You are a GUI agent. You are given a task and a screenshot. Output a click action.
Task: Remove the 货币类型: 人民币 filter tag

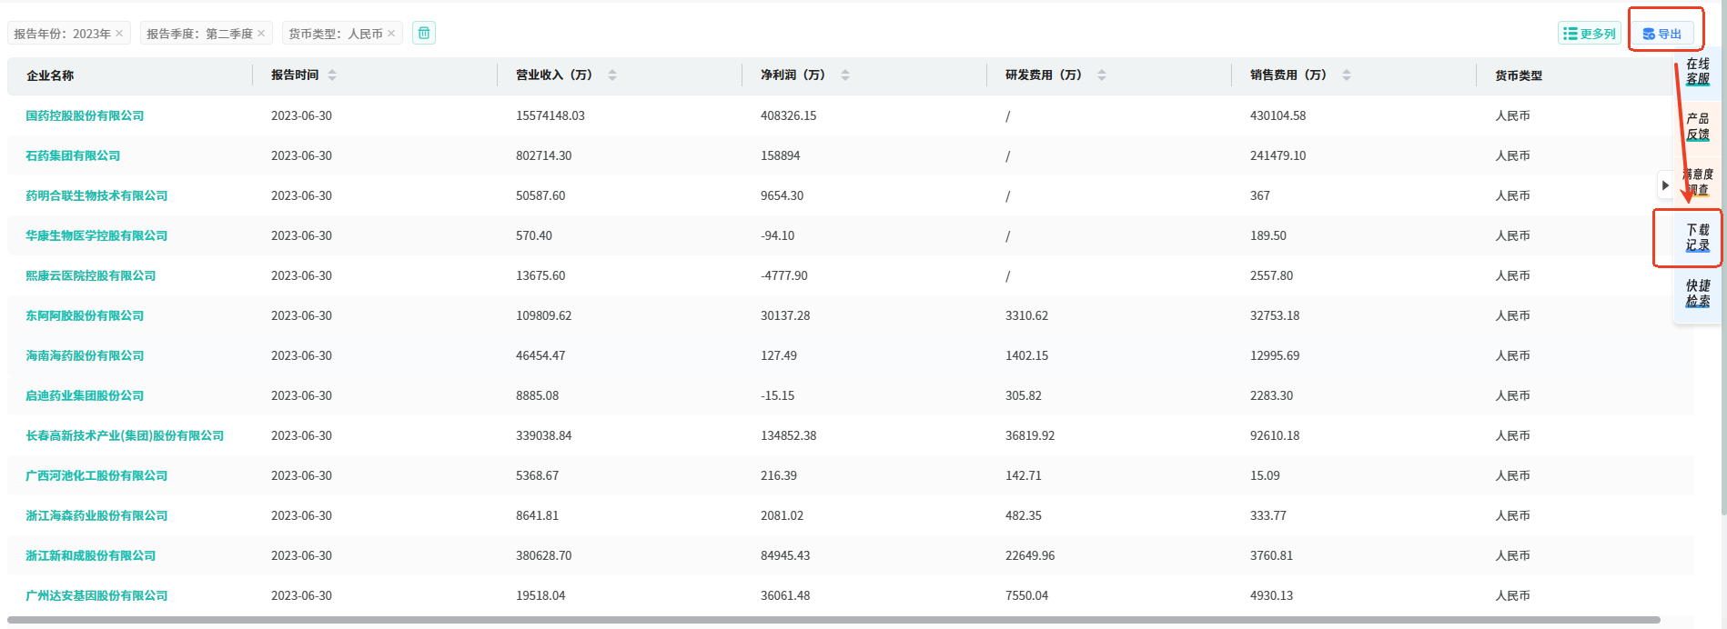click(391, 34)
